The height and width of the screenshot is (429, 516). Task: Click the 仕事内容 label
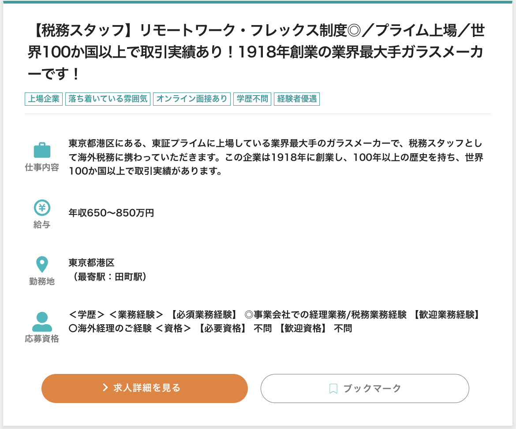point(42,168)
